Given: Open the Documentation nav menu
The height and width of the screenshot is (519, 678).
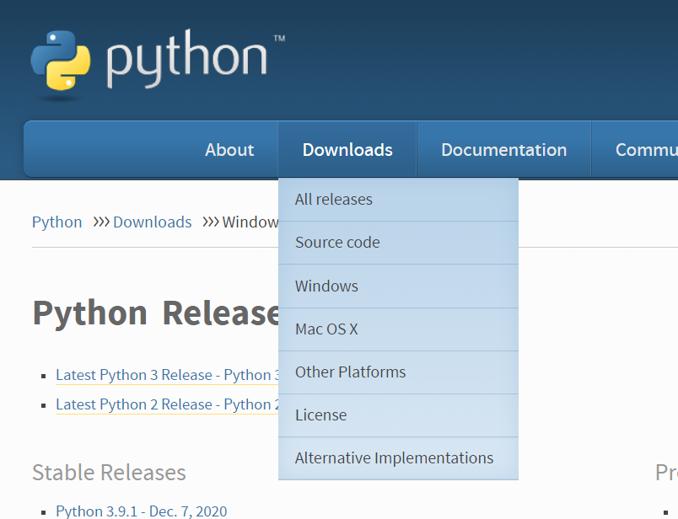Looking at the screenshot, I should [x=503, y=149].
